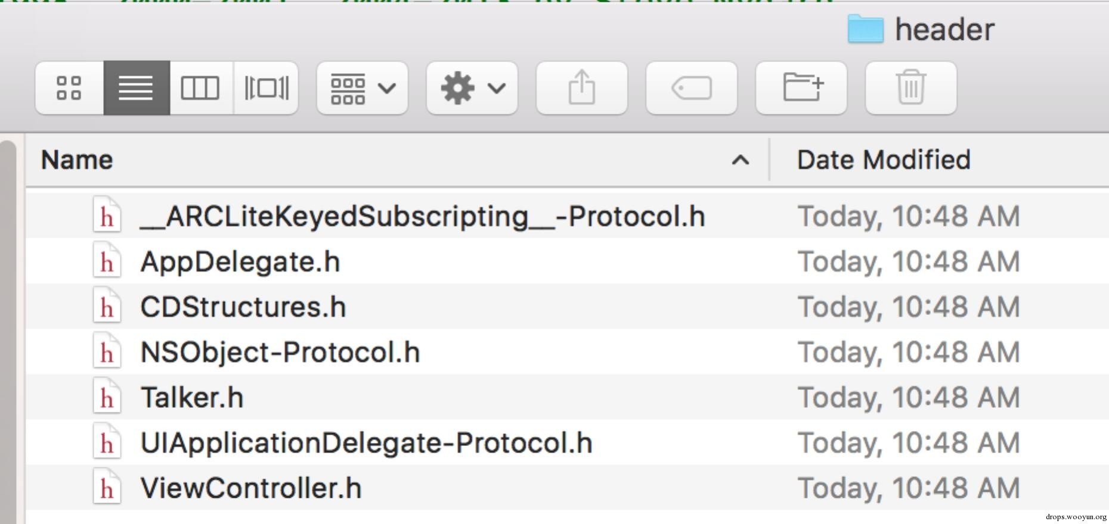Select the CDStructures.h file
The image size is (1109, 524).
(x=243, y=307)
